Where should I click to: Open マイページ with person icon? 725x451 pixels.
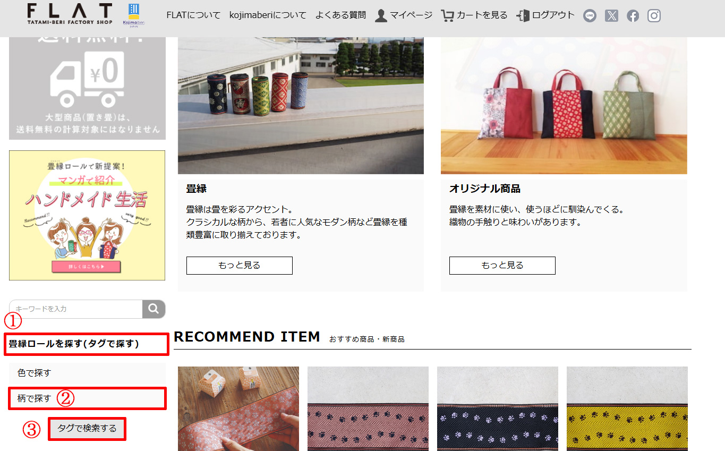[404, 15]
